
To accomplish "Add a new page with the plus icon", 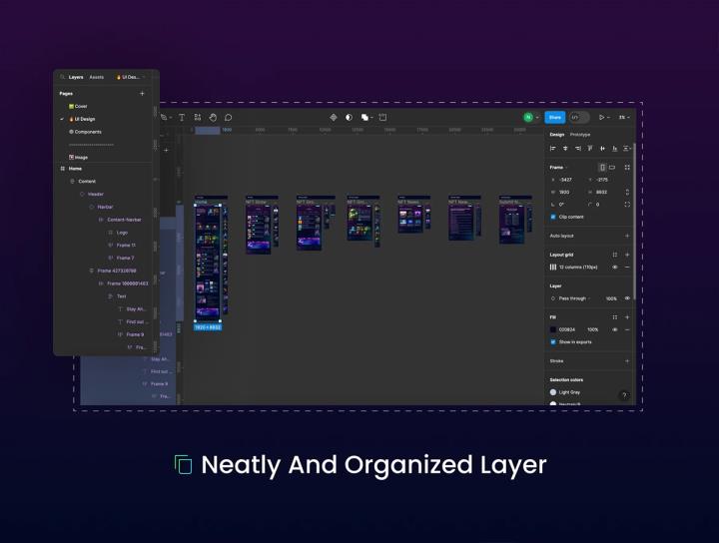I will (x=142, y=93).
